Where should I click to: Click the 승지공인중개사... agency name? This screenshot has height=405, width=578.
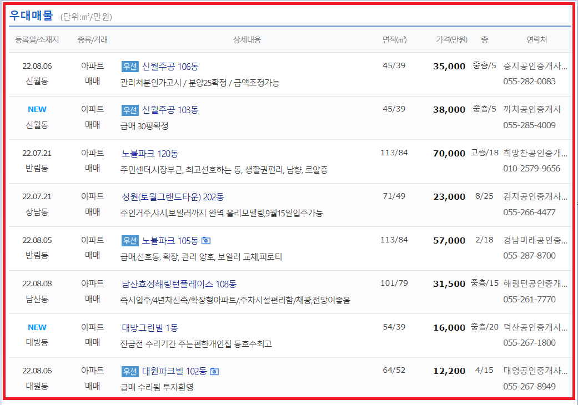click(535, 66)
